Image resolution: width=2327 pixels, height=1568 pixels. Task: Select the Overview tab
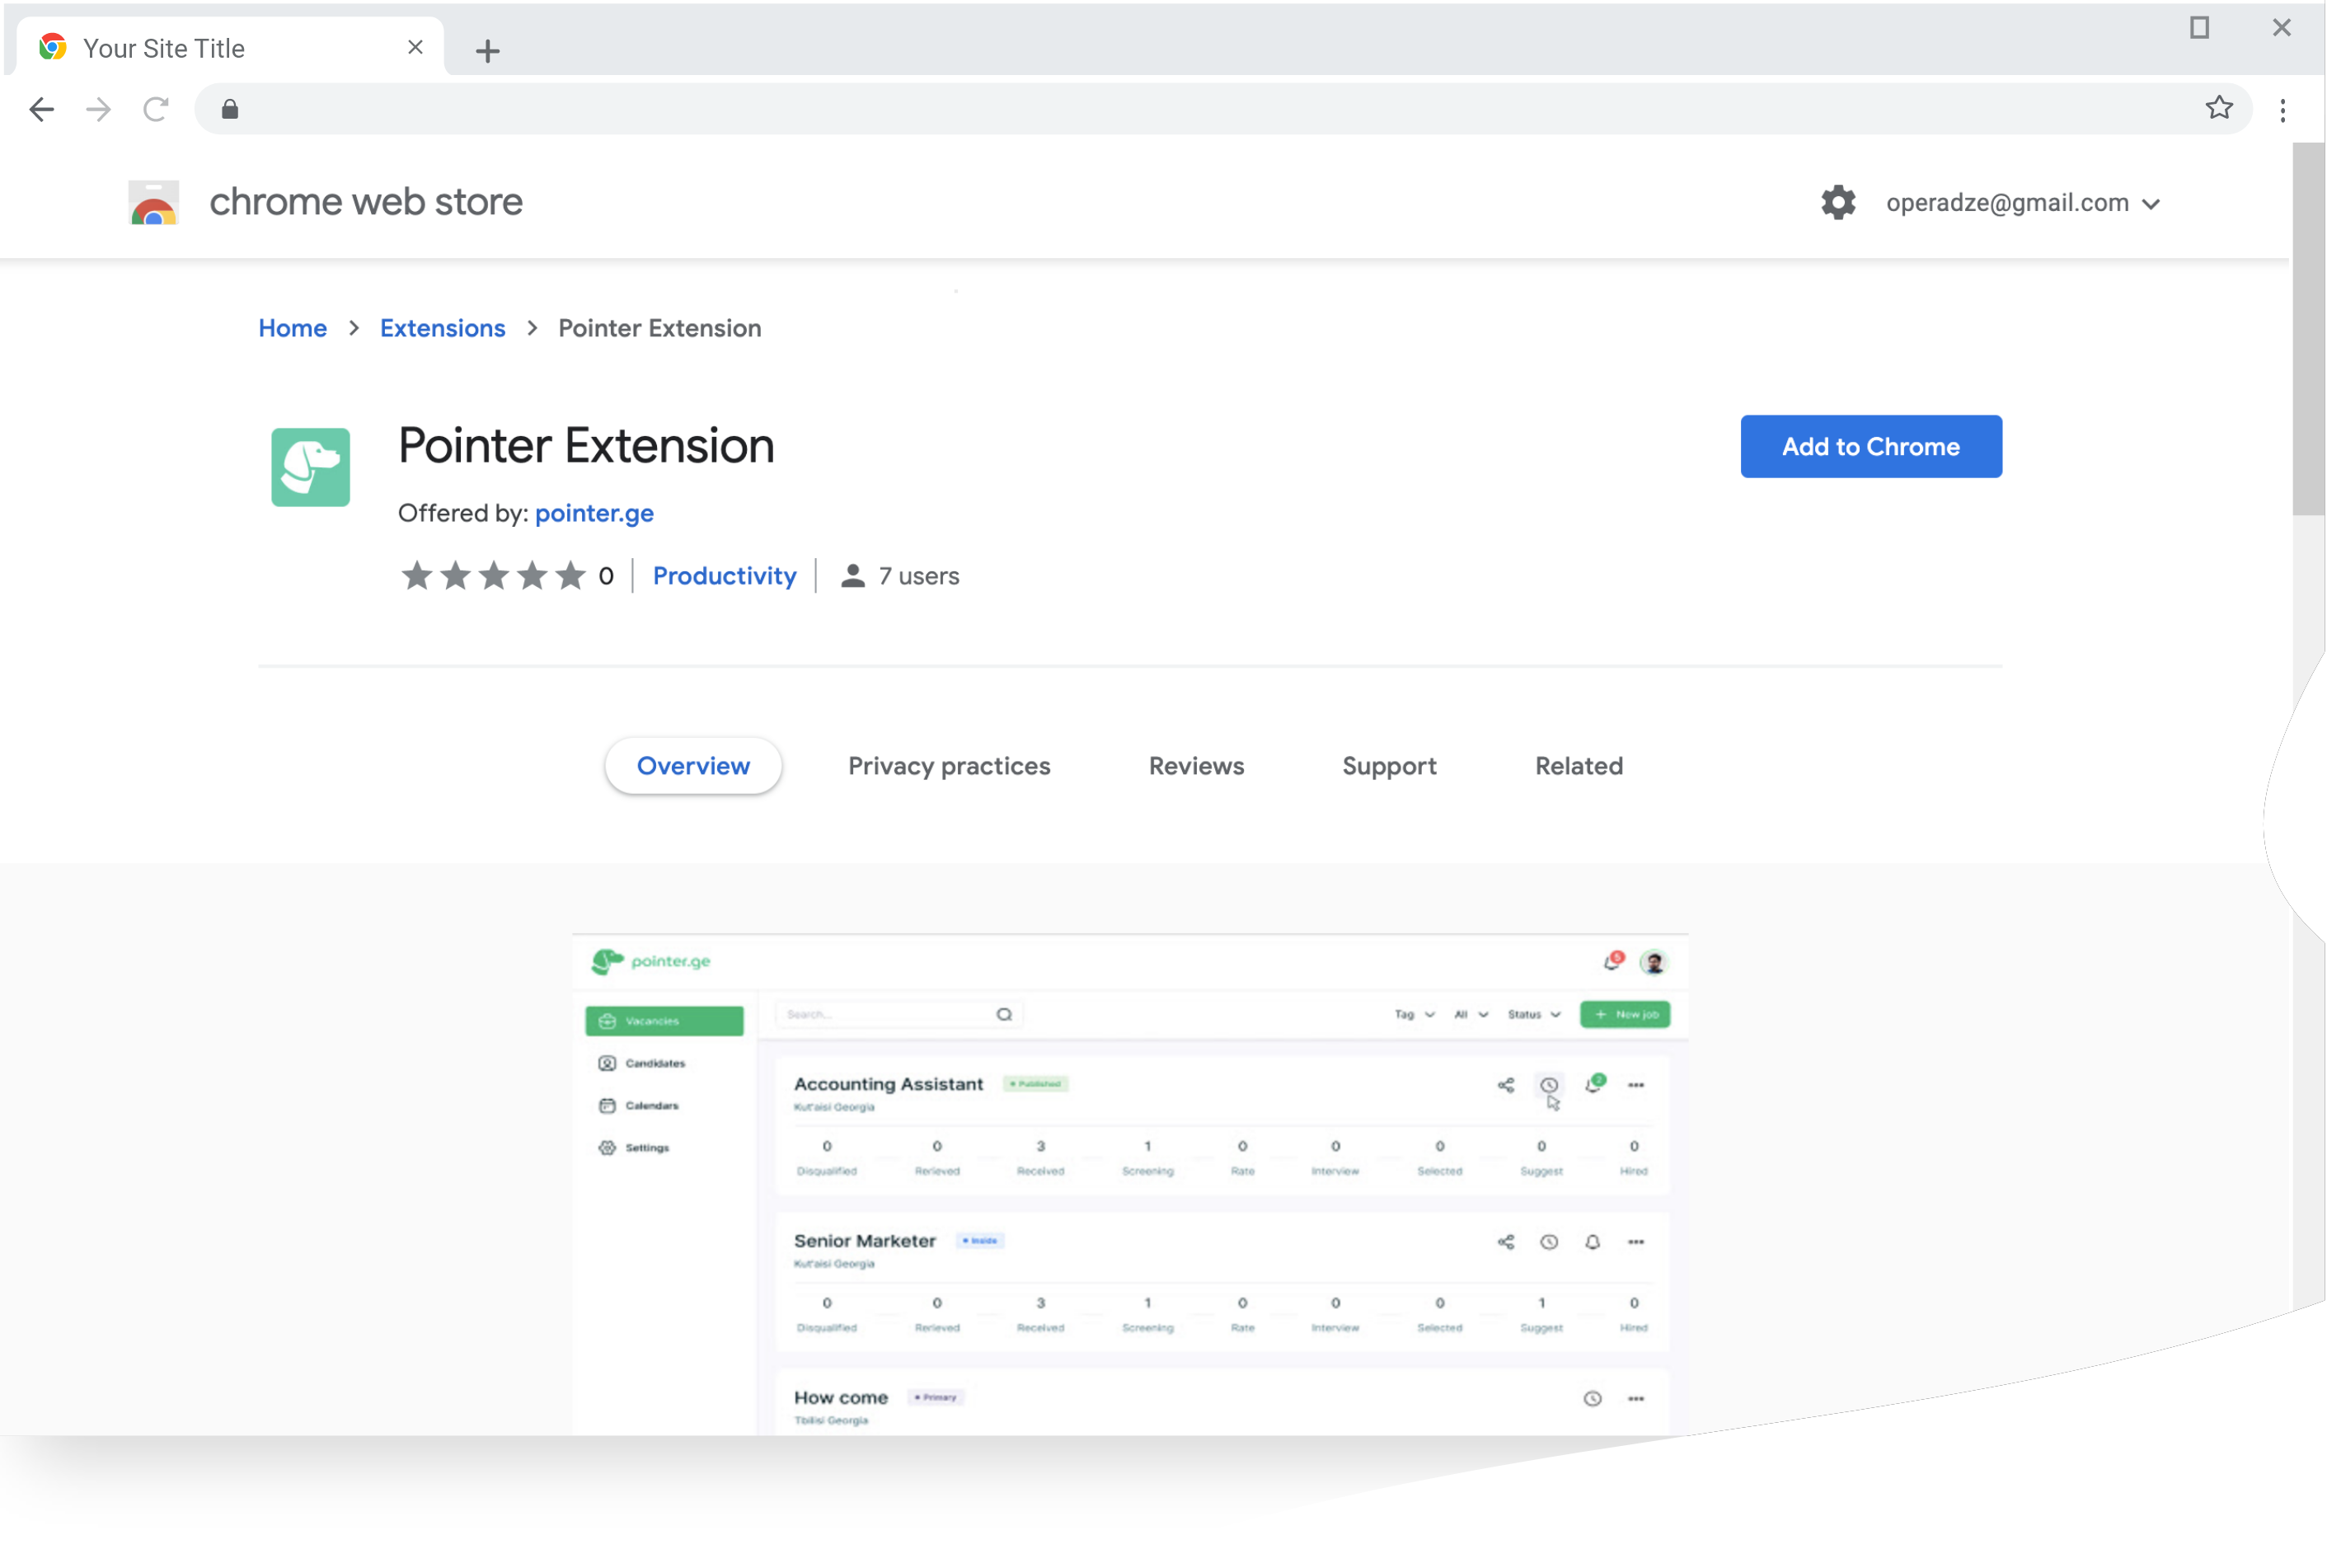692,766
